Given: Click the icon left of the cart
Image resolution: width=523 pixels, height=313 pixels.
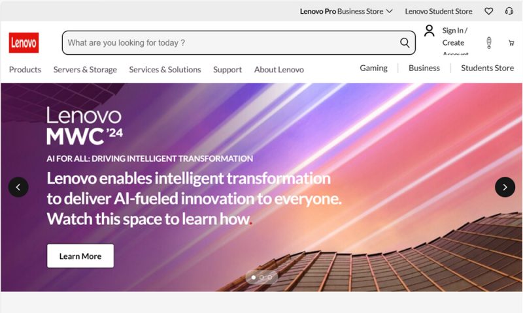Looking at the screenshot, I should [488, 43].
